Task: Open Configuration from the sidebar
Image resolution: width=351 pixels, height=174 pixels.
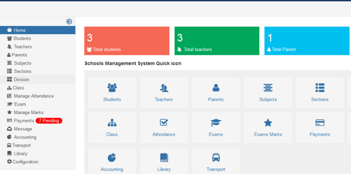Action: coord(24,162)
